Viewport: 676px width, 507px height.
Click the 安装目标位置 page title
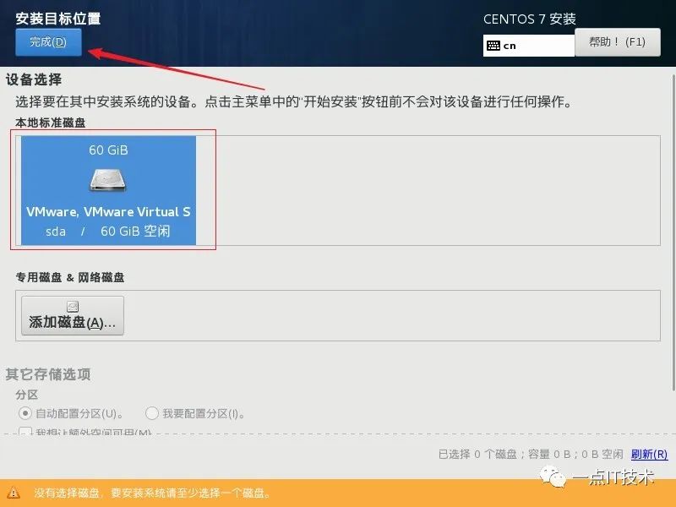58,19
